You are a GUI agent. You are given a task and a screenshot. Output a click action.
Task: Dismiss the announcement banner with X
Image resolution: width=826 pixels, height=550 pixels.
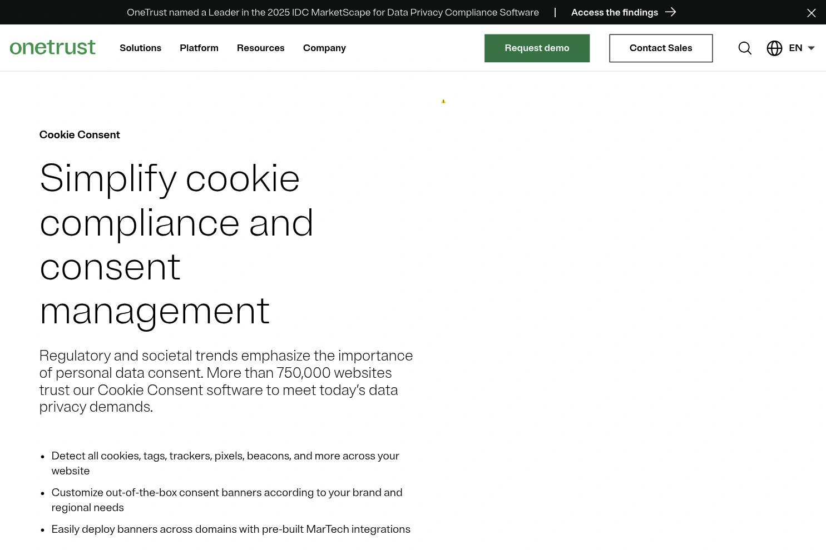[x=812, y=13]
